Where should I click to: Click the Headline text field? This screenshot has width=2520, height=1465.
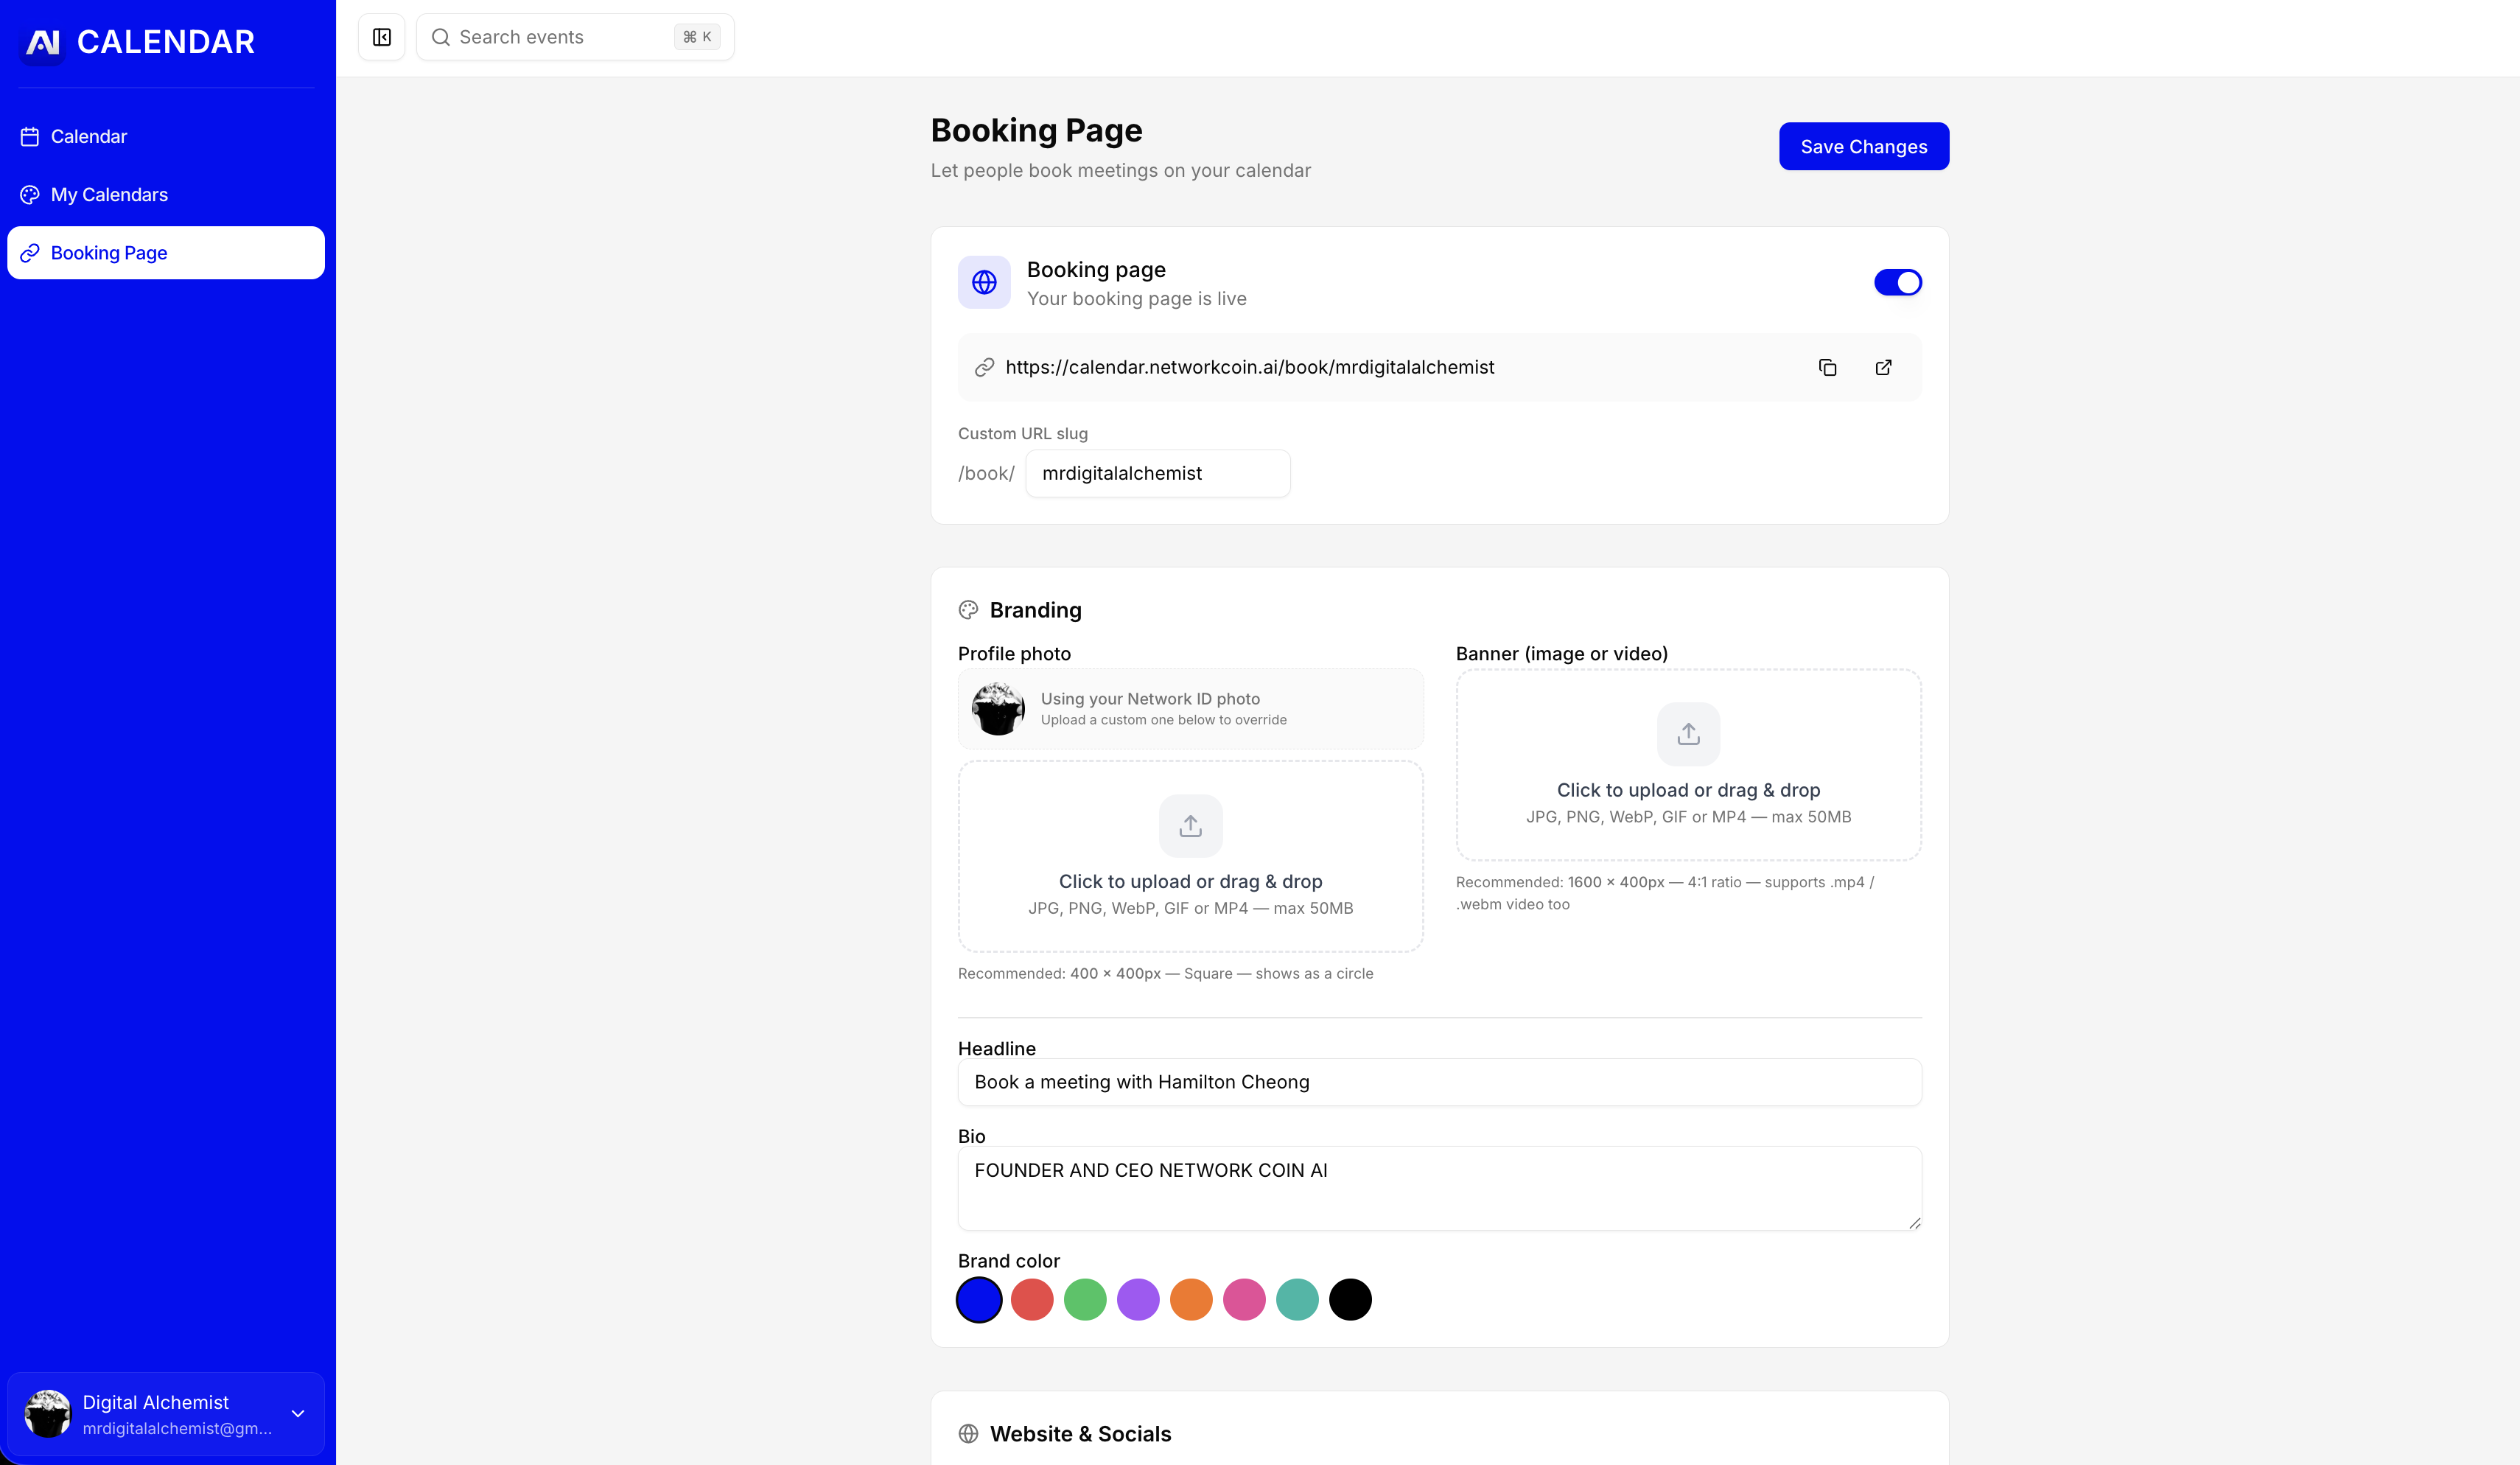tap(1439, 1081)
